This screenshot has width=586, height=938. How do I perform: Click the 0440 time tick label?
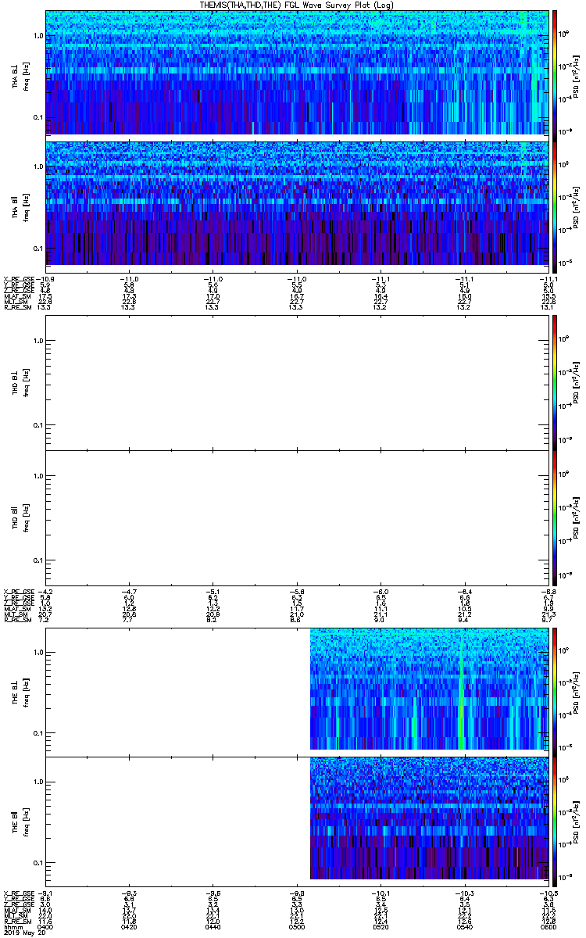coord(213,925)
